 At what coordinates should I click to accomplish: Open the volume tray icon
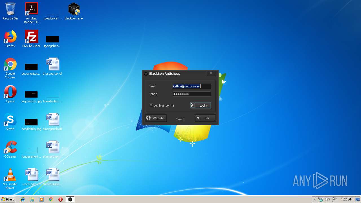click(327, 199)
